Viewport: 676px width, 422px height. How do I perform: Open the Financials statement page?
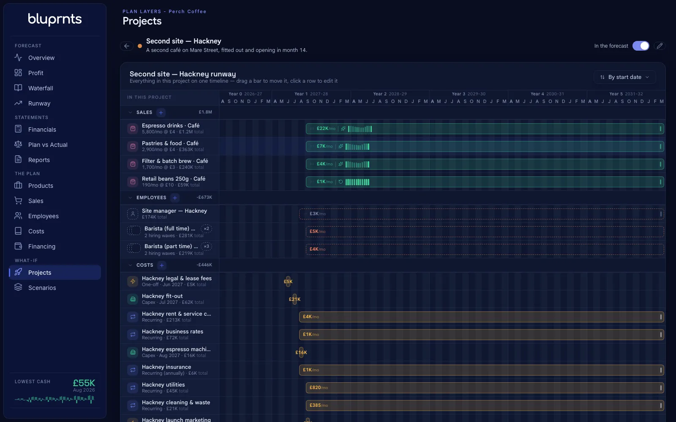(55, 130)
